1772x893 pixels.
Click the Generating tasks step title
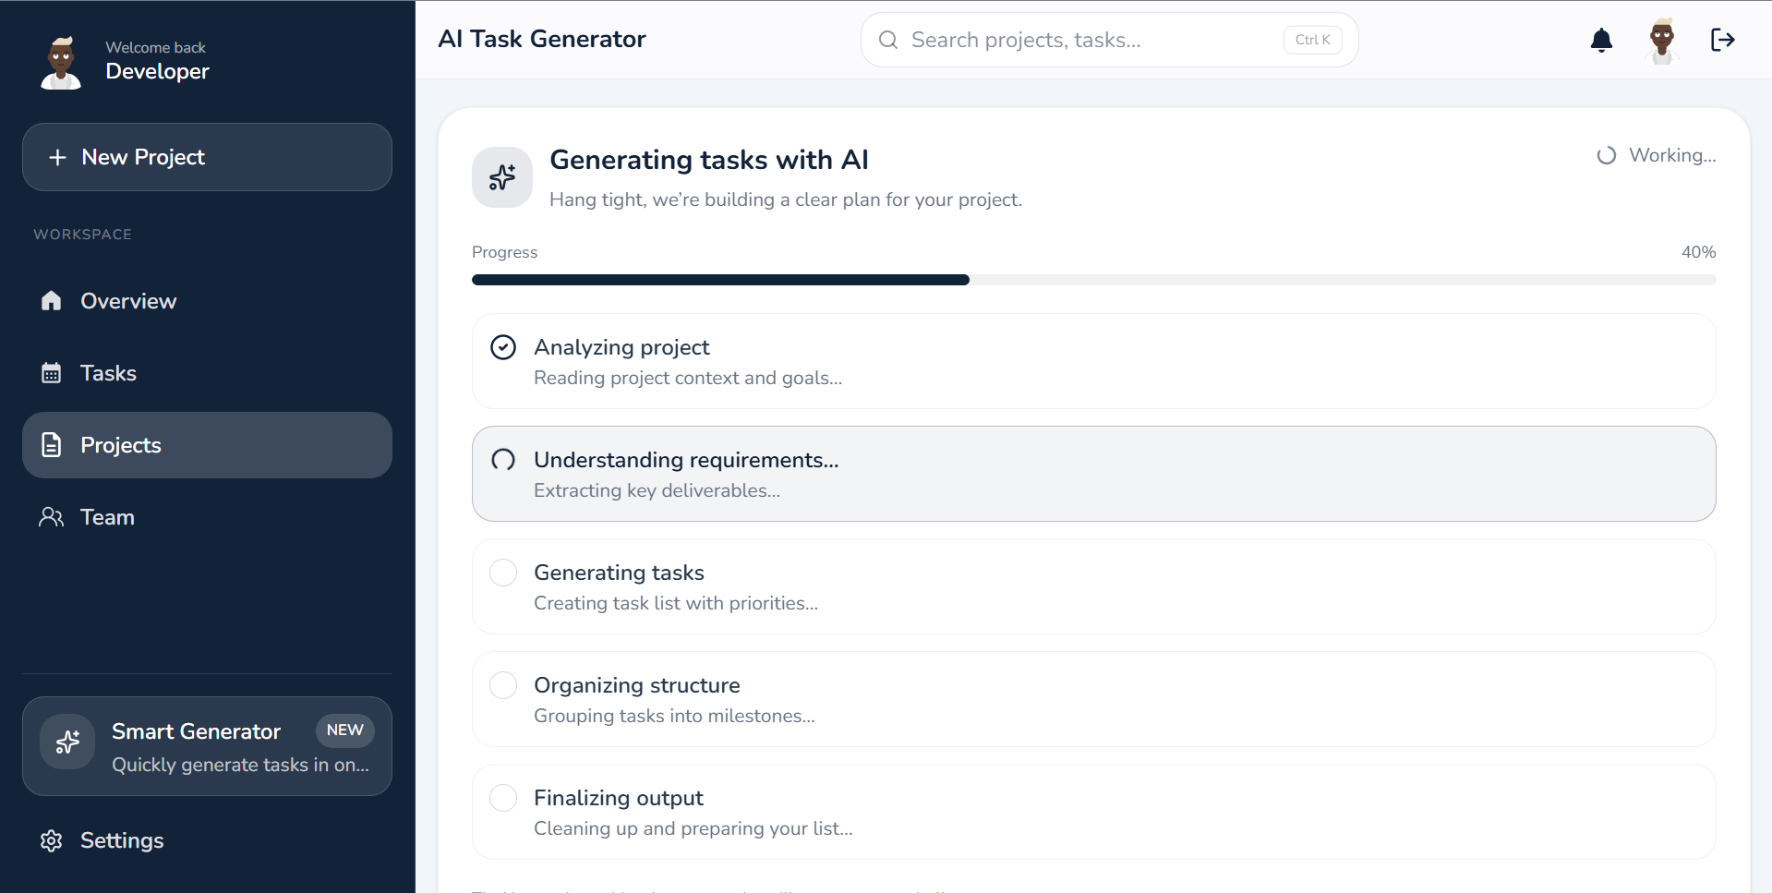coord(619,573)
